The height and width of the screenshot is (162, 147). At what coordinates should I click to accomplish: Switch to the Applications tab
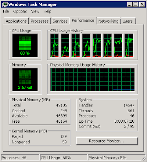click(16, 21)
